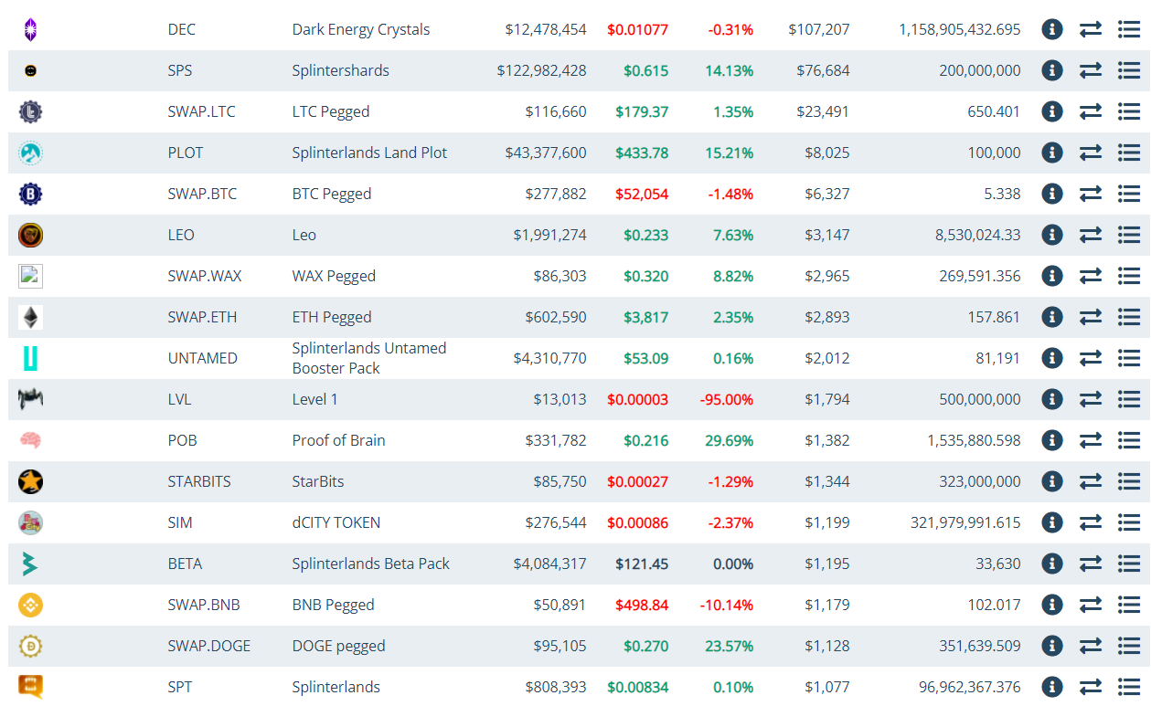Image resolution: width=1151 pixels, height=706 pixels.
Task: Click the swap arrows icon for SPS
Action: 1091,70
